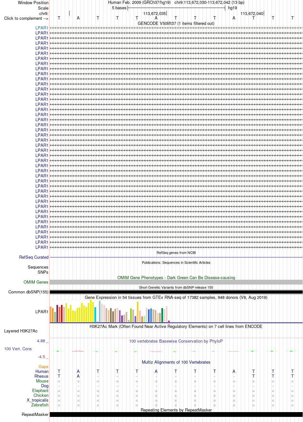Click the 'X_tropicalis' alignment row label
The width and height of the screenshot is (303, 422).
point(38,400)
